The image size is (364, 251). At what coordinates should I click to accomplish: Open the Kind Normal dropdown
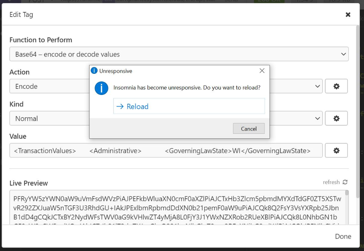[x=166, y=118]
